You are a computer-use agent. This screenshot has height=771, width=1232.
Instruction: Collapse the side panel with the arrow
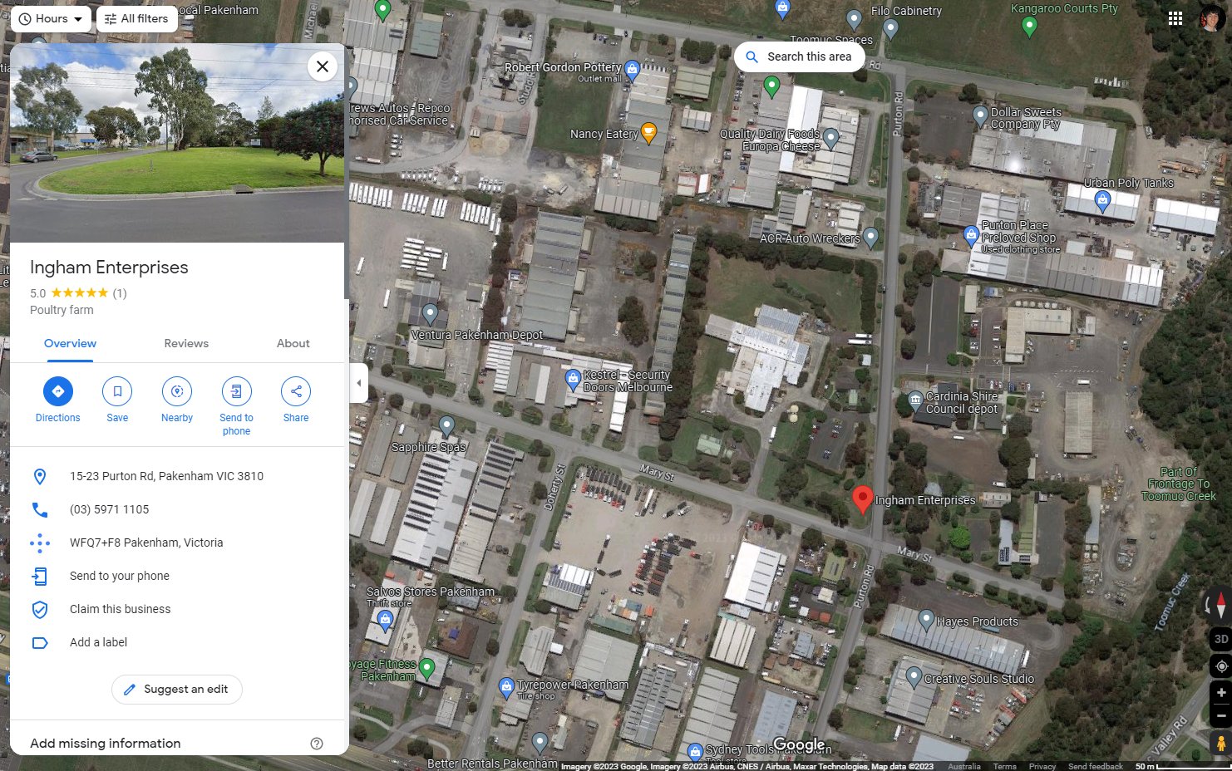tap(358, 383)
